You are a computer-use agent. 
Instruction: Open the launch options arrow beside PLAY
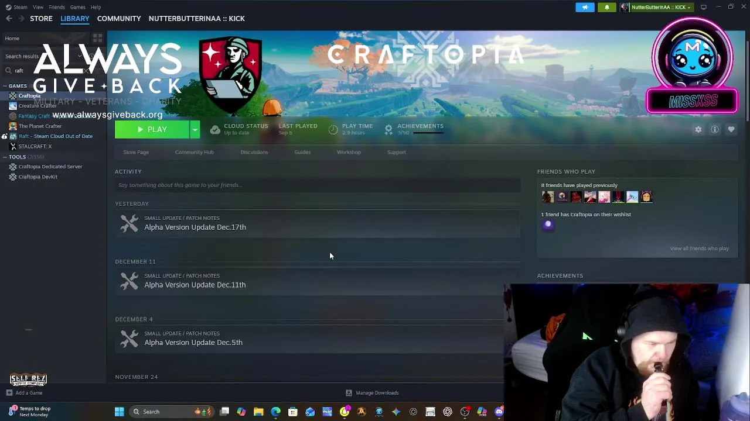(195, 129)
